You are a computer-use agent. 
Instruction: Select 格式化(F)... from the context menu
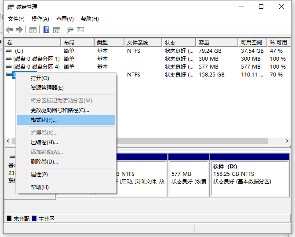pyautogui.click(x=66, y=120)
